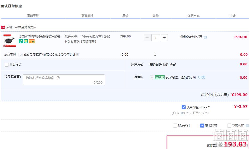250x149 pixels.
Task: Open the speech bubble icon after 退换货可赔
Action: pyautogui.click(x=200, y=77)
